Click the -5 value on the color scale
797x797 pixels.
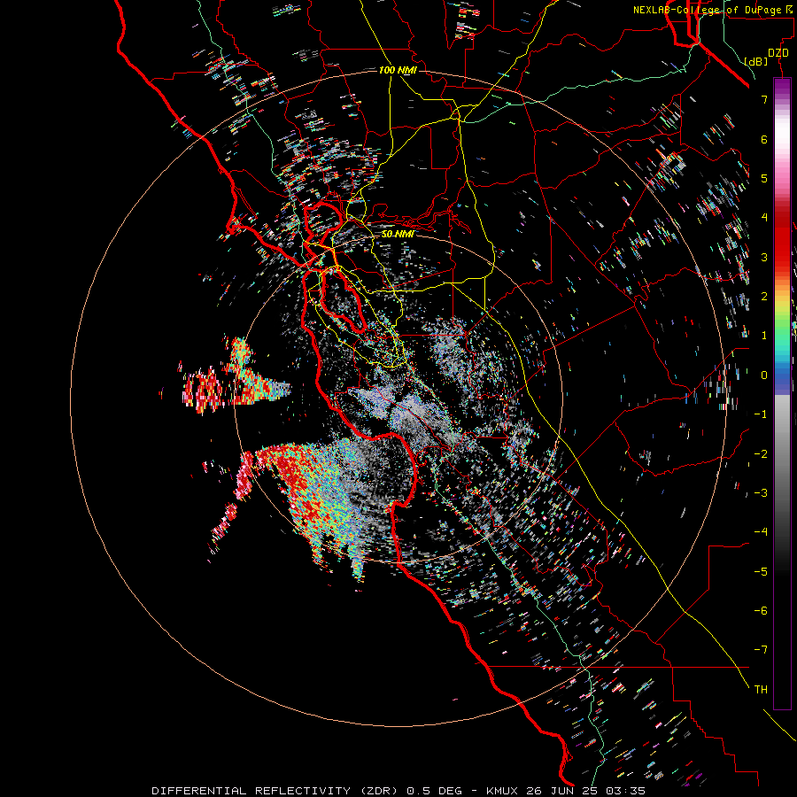click(761, 572)
